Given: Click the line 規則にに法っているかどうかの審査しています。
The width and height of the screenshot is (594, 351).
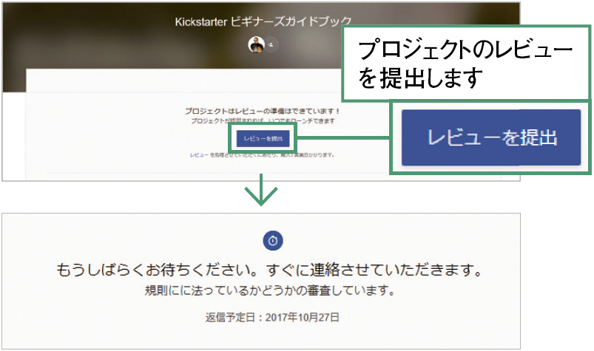Looking at the screenshot, I should point(270,290).
